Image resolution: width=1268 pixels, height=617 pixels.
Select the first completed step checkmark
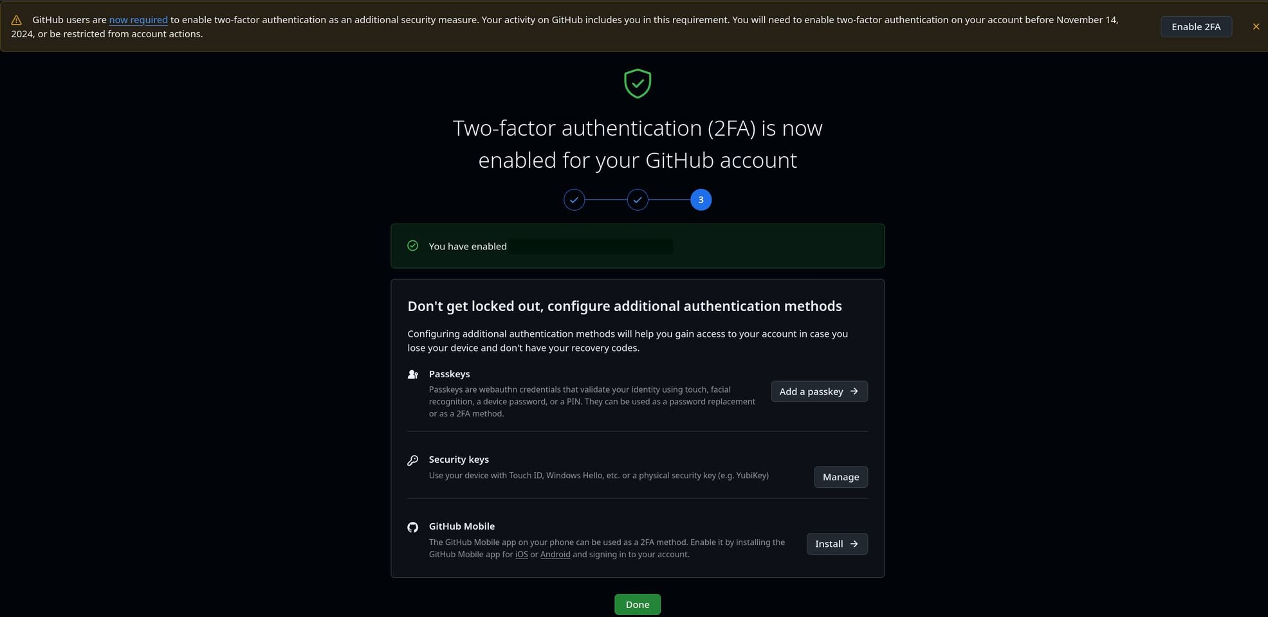point(574,200)
